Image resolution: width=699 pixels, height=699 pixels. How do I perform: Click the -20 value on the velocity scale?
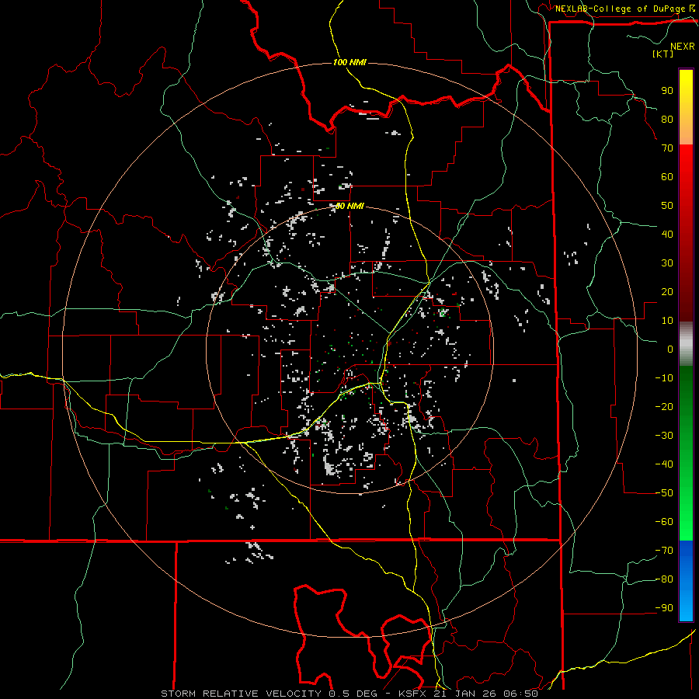664,406
